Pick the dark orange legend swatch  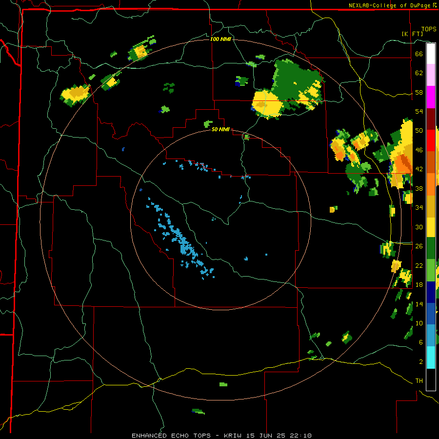(431, 162)
